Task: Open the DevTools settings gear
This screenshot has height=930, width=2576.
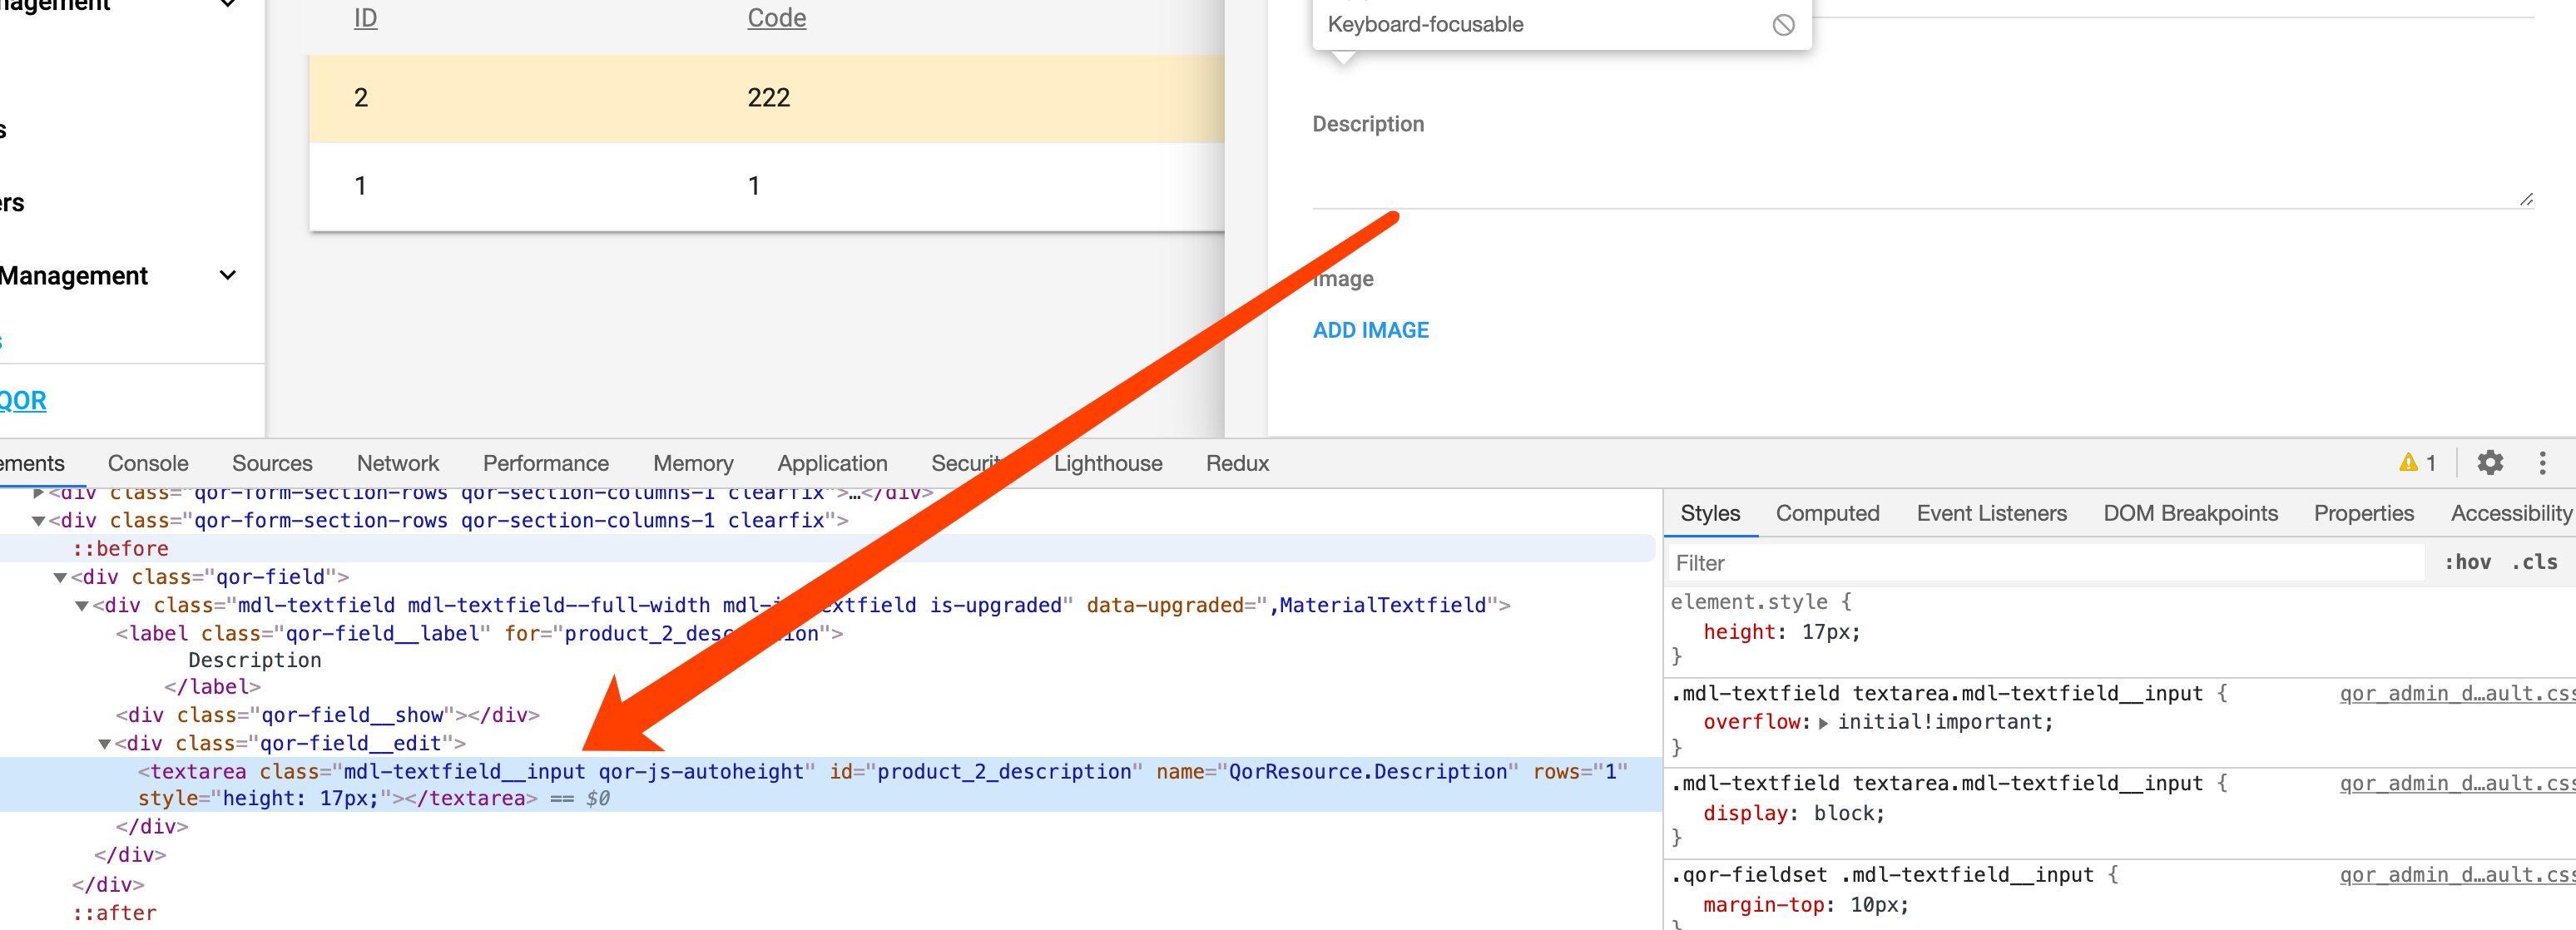Action: click(2490, 462)
